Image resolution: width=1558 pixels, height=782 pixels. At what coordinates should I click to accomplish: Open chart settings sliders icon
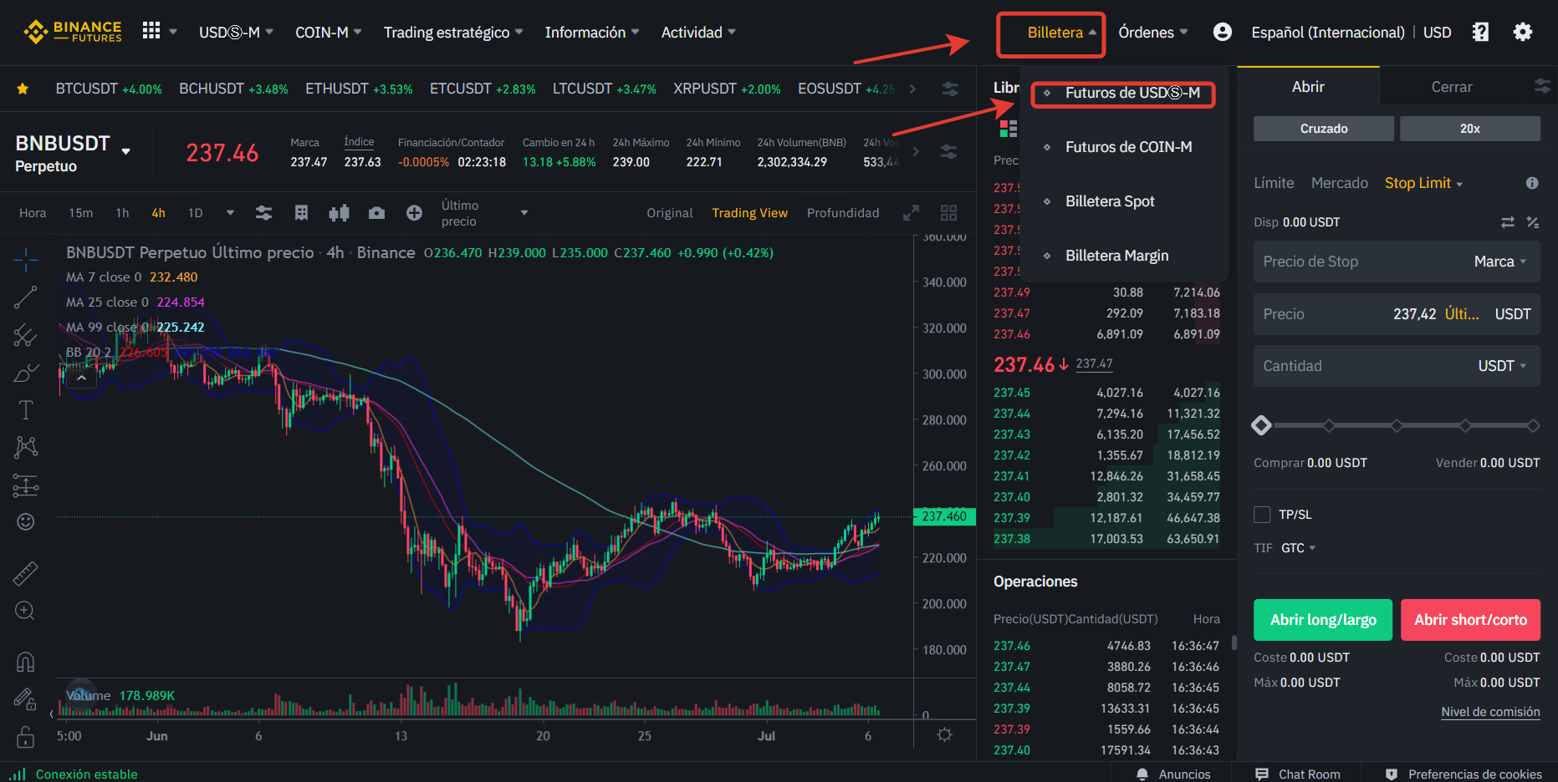click(x=263, y=213)
